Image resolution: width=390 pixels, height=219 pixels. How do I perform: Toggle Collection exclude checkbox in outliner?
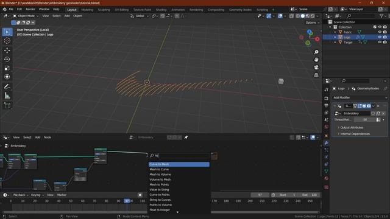click(375, 27)
